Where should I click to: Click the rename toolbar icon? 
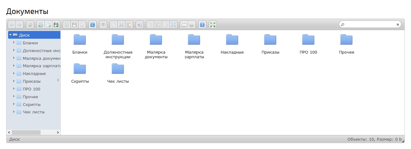(x=158, y=24)
